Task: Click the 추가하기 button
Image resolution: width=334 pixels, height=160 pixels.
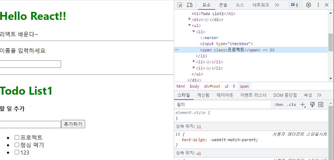Action: pyautogui.click(x=73, y=124)
